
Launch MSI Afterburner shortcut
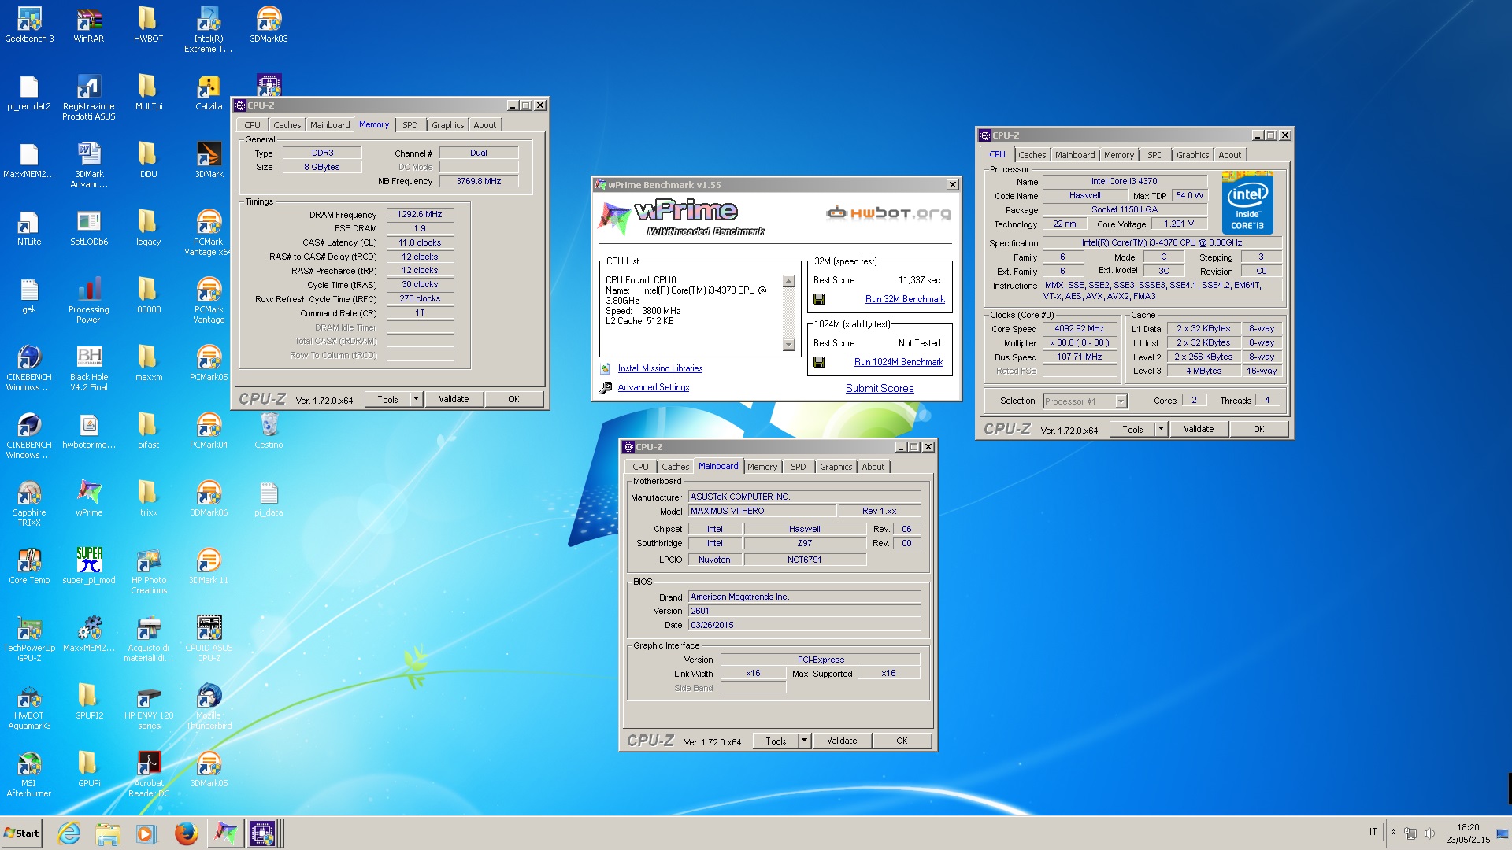point(29,774)
